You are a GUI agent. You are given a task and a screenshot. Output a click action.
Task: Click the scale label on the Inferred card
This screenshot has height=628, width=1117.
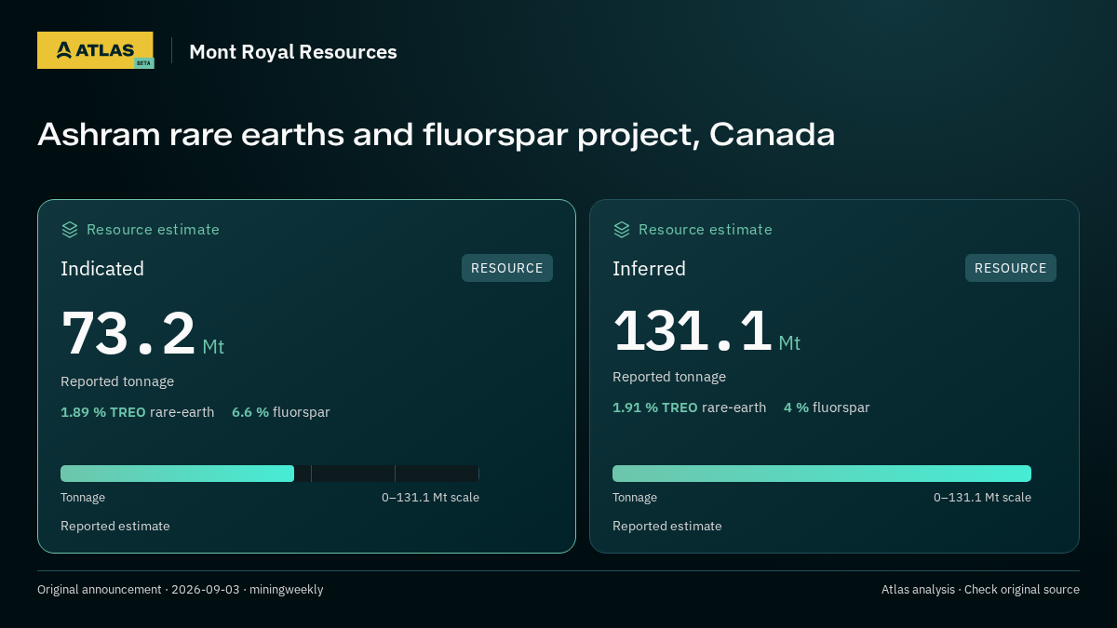point(982,498)
